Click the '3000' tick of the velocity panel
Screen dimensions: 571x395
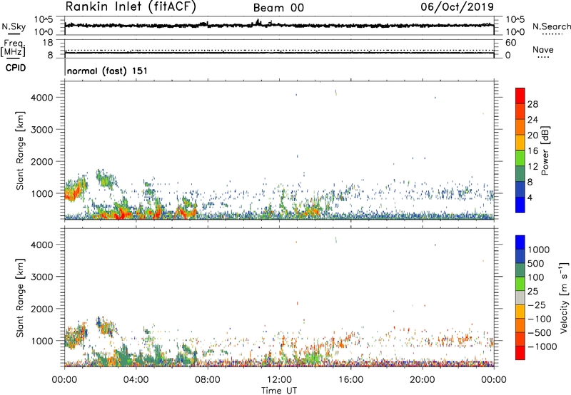pos(42,277)
